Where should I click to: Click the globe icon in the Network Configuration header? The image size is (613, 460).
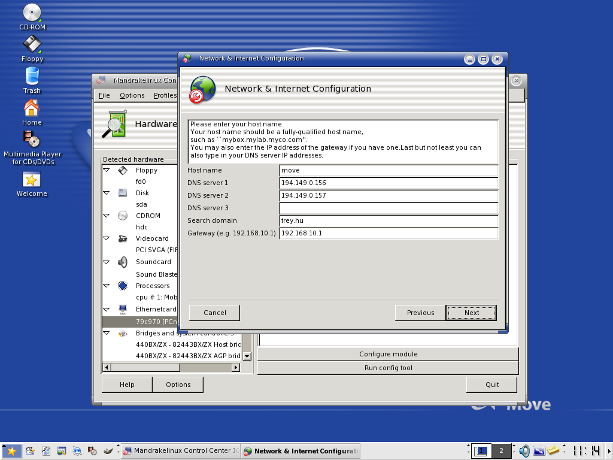[202, 90]
